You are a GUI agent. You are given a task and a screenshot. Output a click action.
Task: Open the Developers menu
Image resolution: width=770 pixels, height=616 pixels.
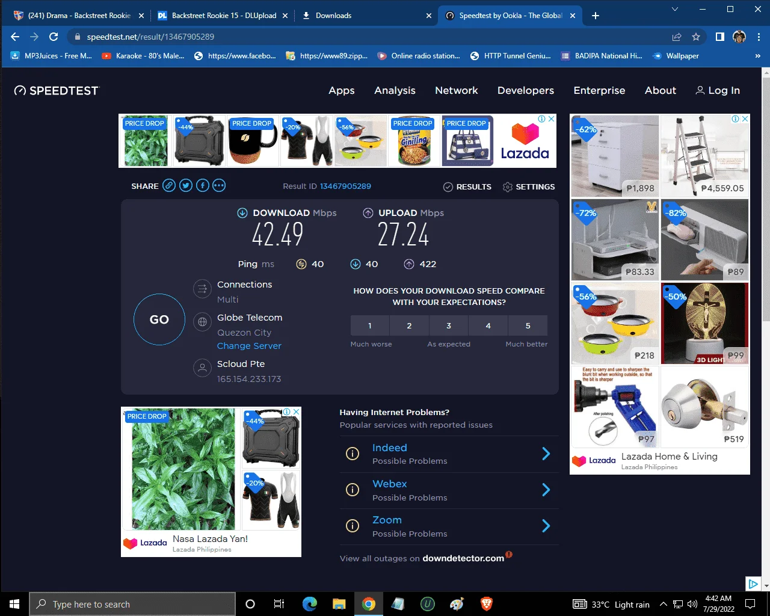526,91
